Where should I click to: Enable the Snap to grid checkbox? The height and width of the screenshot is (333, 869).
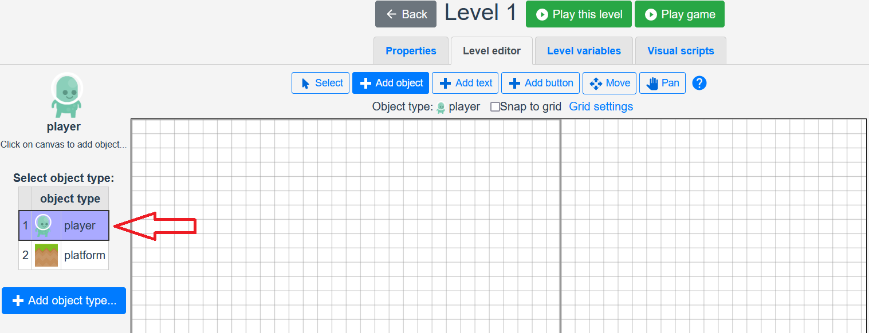click(x=496, y=107)
